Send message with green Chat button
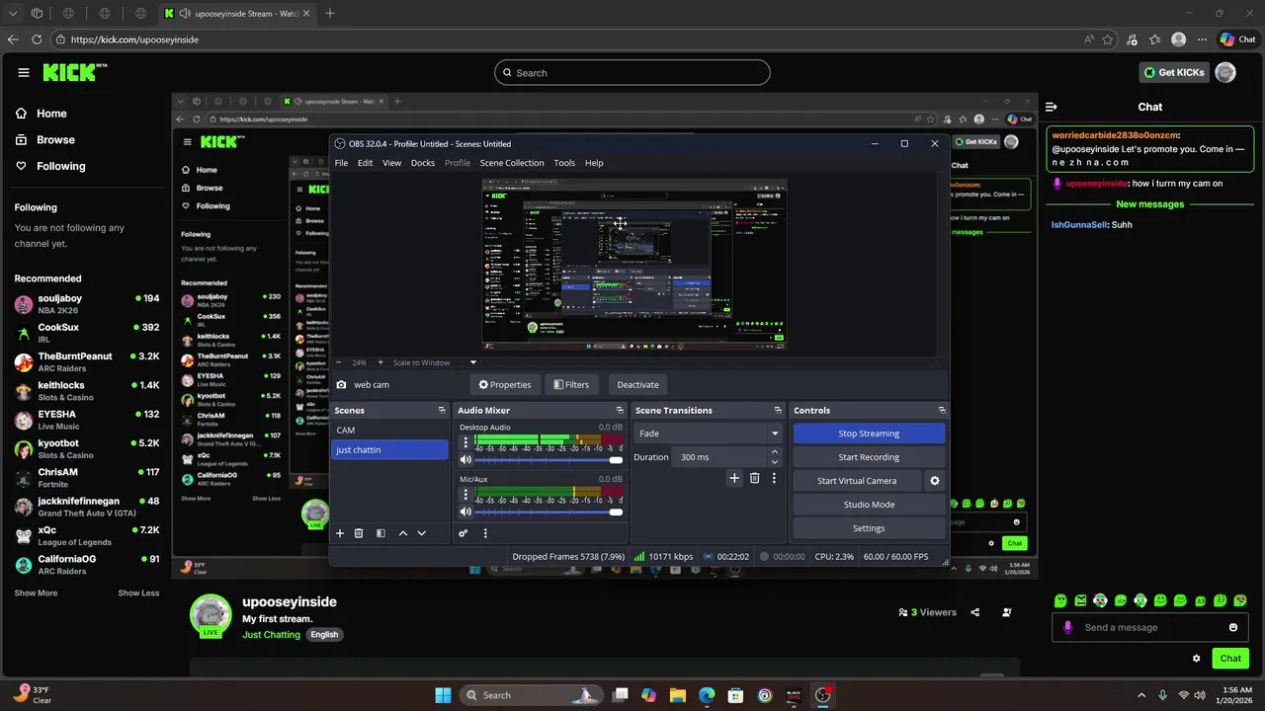Image resolution: width=1265 pixels, height=711 pixels. click(1230, 659)
